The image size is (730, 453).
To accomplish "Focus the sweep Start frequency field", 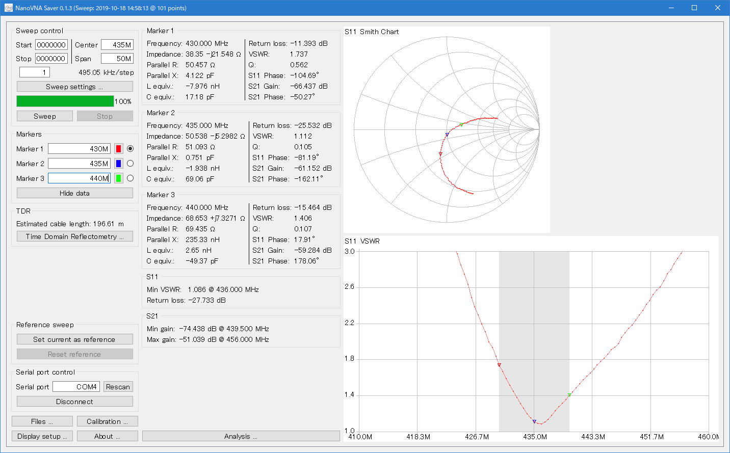I will [51, 45].
